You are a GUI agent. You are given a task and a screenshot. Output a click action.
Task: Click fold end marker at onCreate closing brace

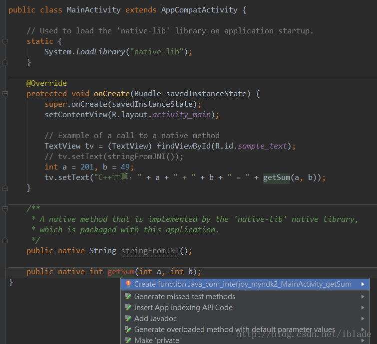tap(5, 188)
